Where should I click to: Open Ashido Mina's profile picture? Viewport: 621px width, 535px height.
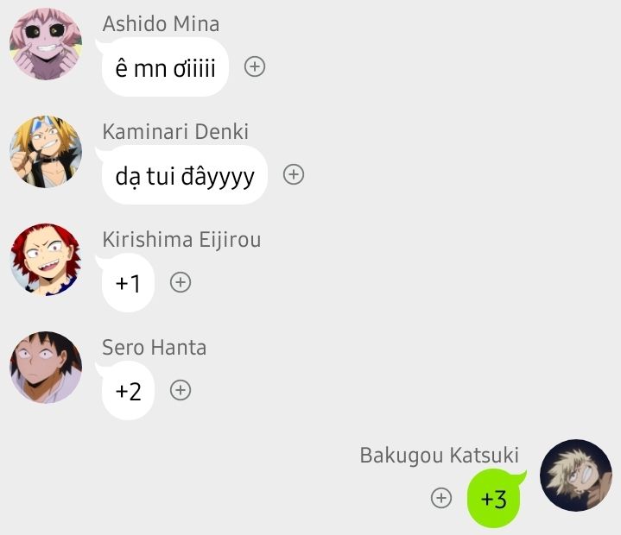46,44
